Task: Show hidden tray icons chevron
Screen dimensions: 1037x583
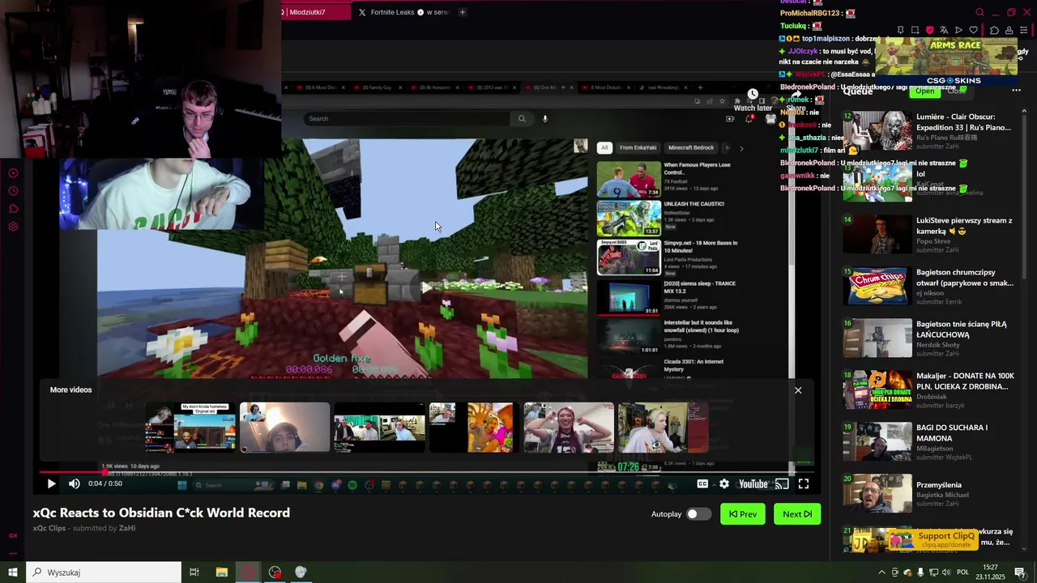Action: [x=881, y=572]
